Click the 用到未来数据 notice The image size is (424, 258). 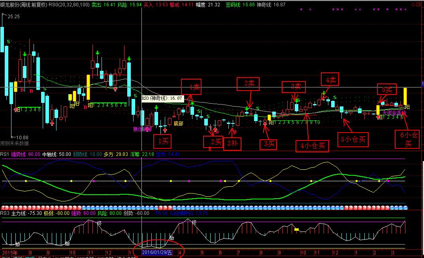pyautogui.click(x=14, y=143)
